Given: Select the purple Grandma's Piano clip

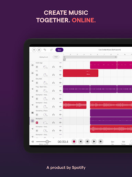Looking at the screenshot, I should tap(111, 113).
